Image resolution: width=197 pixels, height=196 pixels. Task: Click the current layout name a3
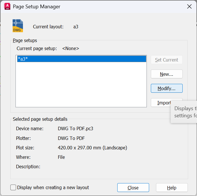pos(76,27)
